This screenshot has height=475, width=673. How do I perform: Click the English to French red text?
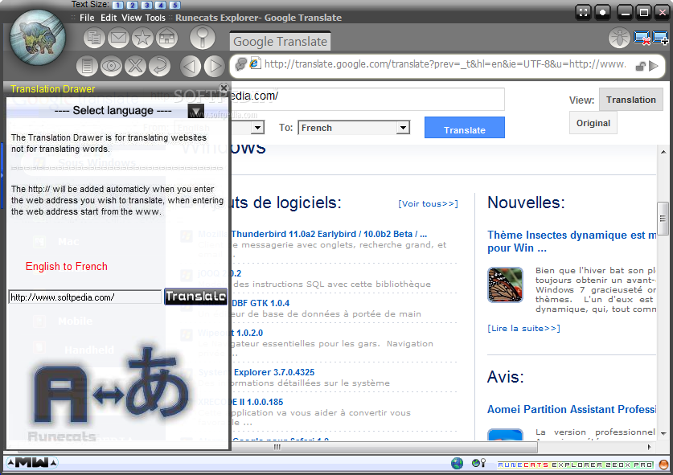(67, 267)
